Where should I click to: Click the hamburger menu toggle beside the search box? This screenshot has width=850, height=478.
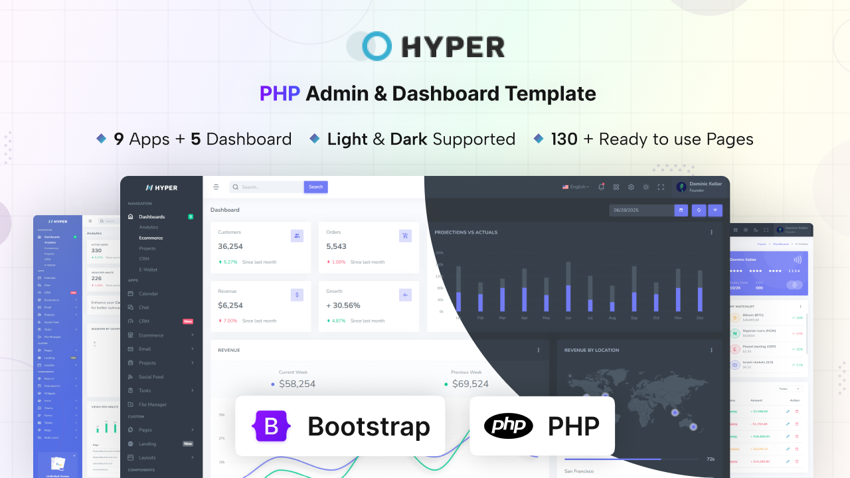point(216,187)
